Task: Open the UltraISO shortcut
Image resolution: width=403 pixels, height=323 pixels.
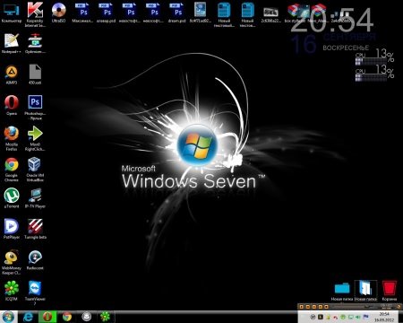Action: (x=58, y=13)
